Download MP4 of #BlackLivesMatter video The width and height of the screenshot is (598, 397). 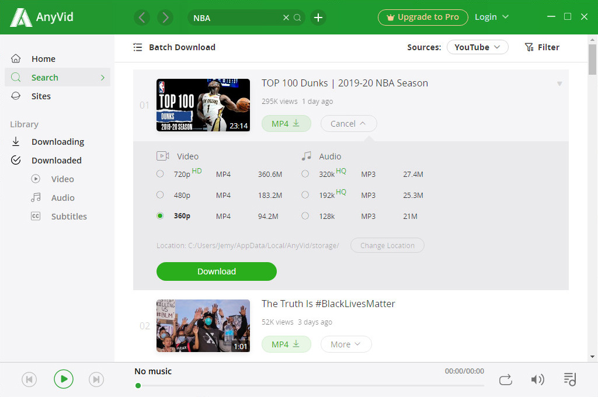click(x=286, y=344)
